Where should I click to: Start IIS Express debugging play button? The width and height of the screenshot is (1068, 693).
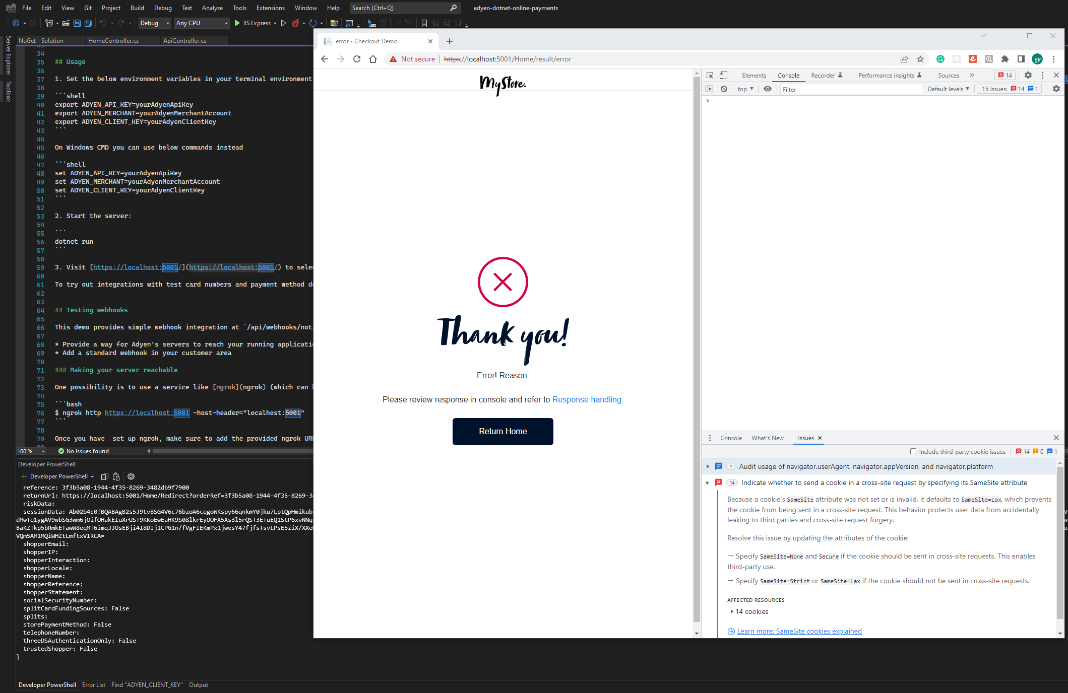pos(237,23)
